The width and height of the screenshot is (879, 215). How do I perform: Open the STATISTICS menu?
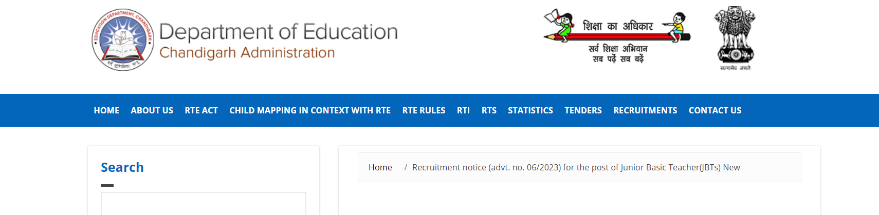[x=530, y=110]
